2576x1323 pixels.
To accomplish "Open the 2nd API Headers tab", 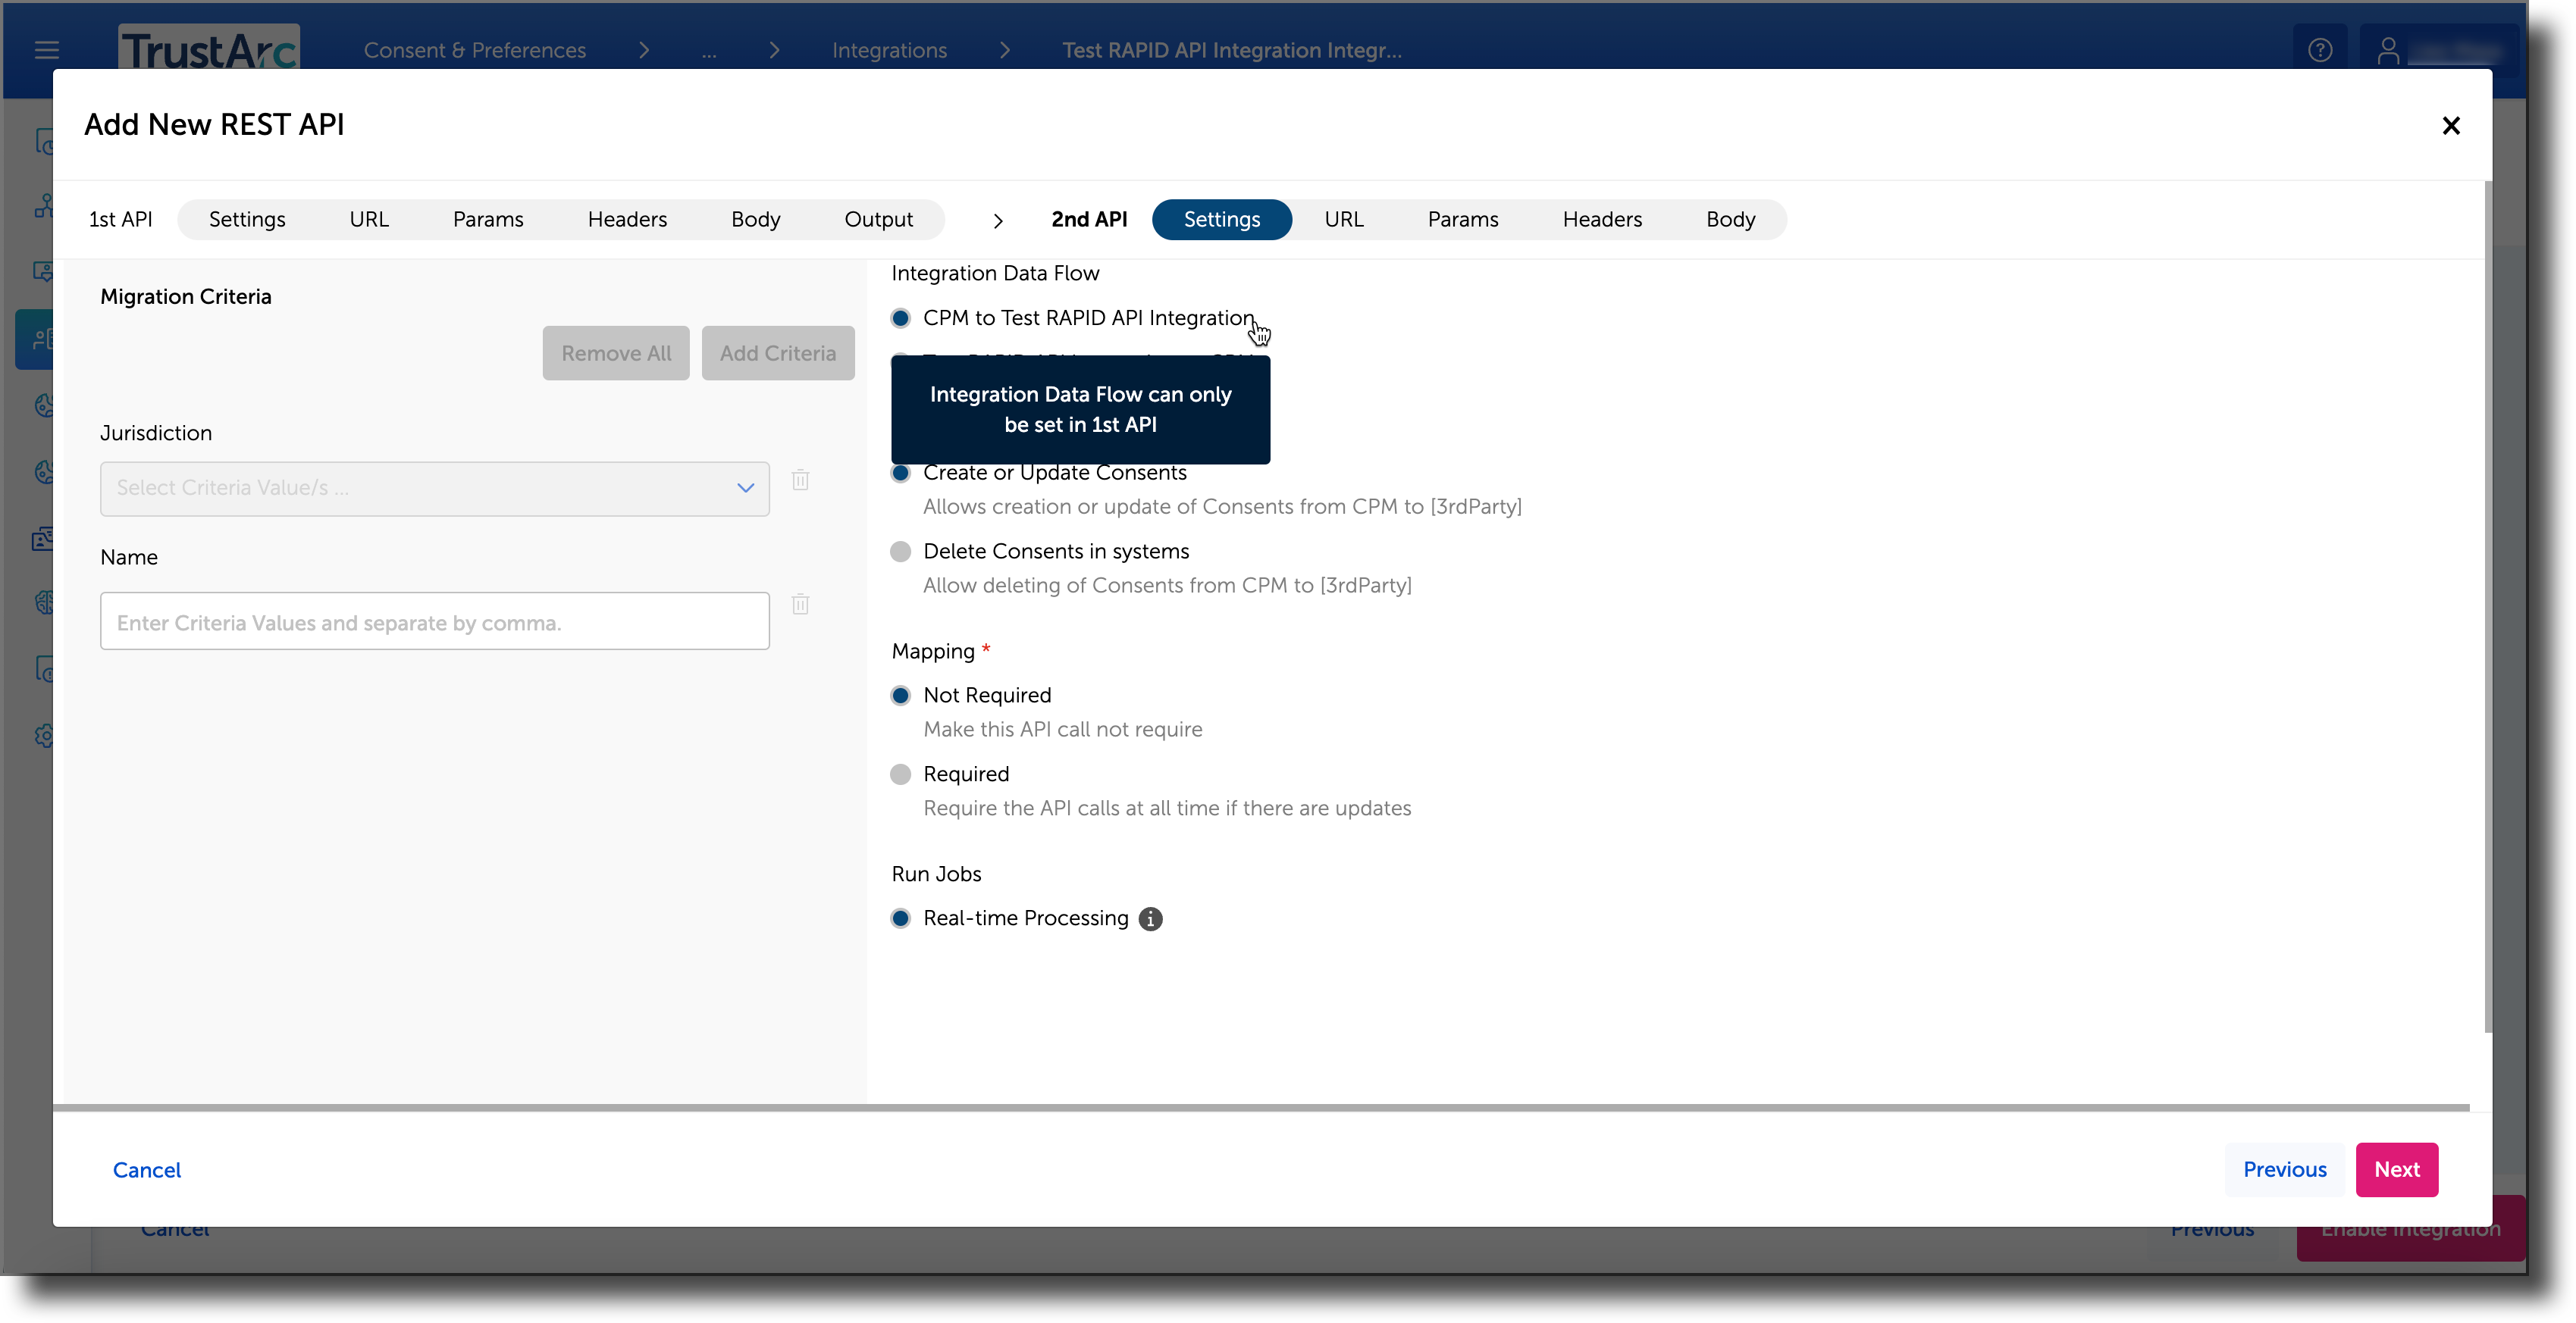I will pos(1602,220).
